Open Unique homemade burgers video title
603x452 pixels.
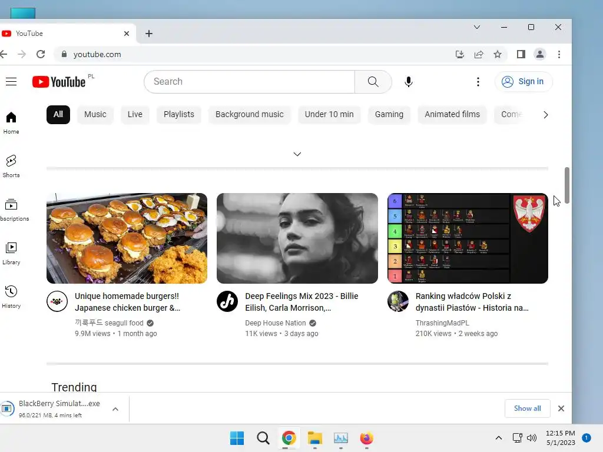coord(128,302)
